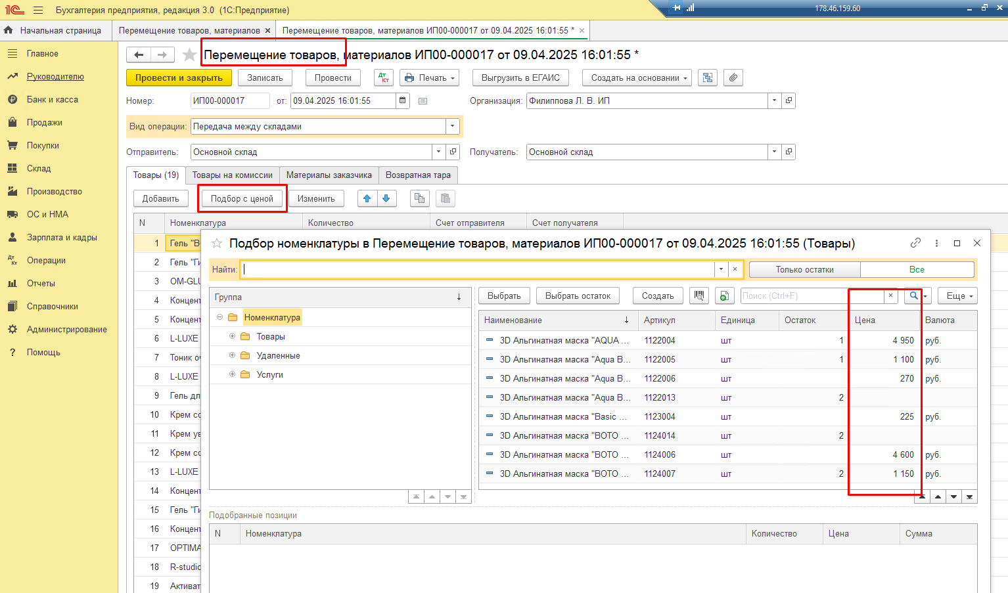This screenshot has height=593, width=1008.
Task: Jump to last row in nomenclature list
Action: 969,496
